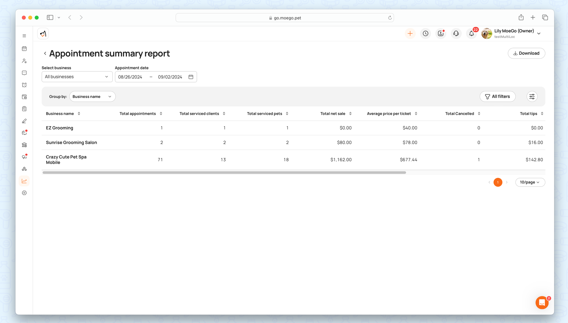Expand Group by Business name dropdown
This screenshot has height=323, width=568.
coord(92,97)
